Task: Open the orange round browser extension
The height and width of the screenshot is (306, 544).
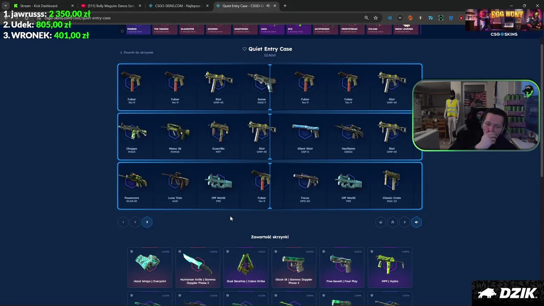Action: click(x=410, y=18)
